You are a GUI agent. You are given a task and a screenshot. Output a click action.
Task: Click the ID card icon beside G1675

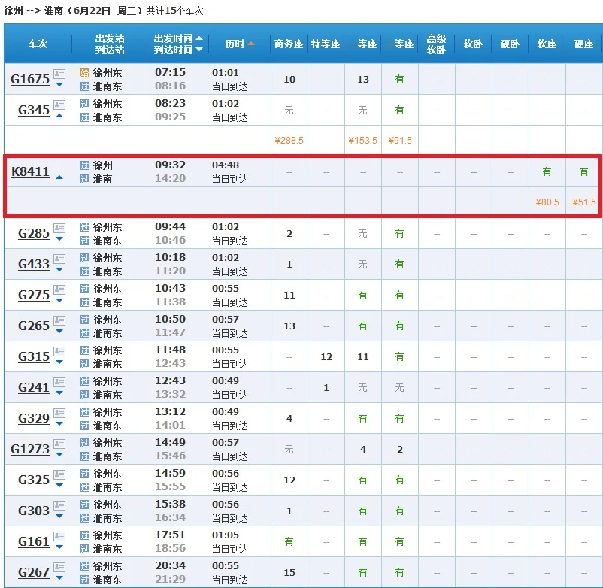pyautogui.click(x=59, y=74)
